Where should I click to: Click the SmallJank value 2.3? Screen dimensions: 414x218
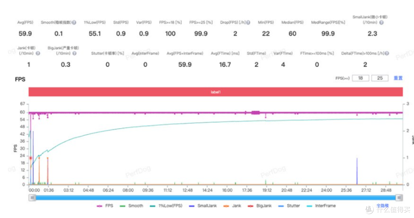(x=372, y=34)
